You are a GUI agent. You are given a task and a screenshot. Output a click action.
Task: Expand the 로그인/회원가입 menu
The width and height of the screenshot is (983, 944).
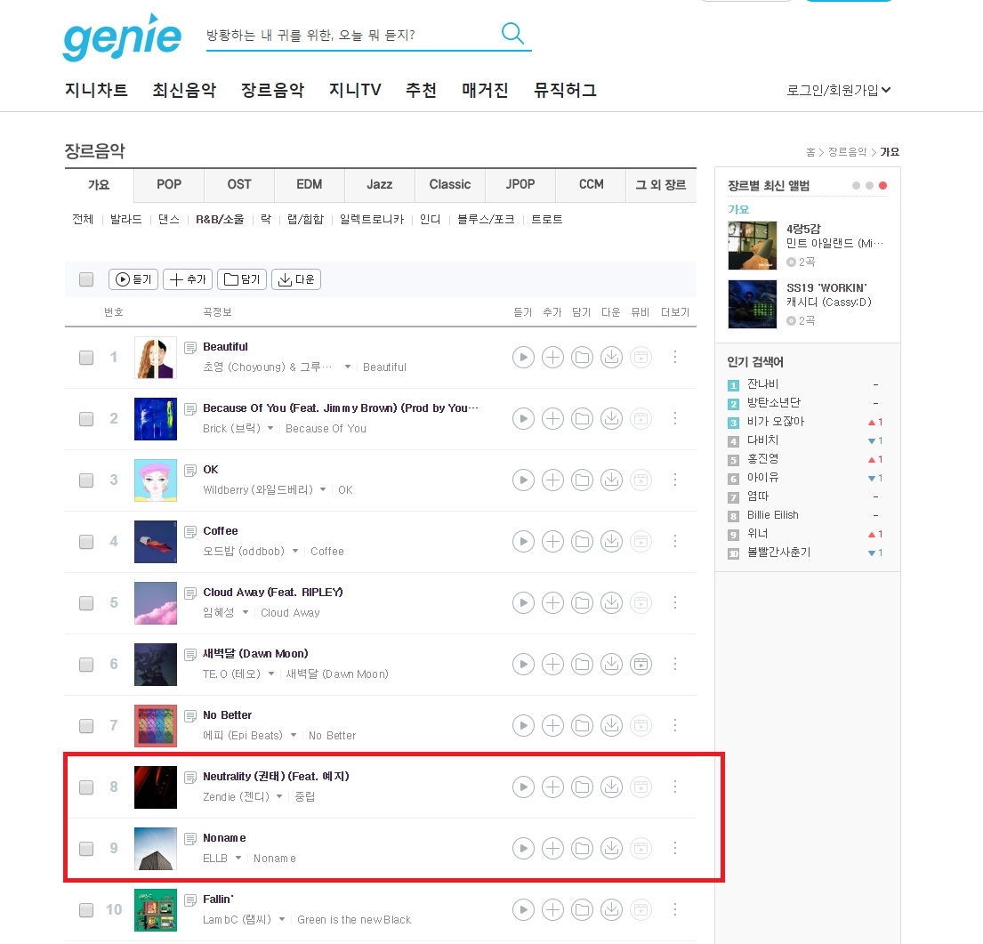839,90
